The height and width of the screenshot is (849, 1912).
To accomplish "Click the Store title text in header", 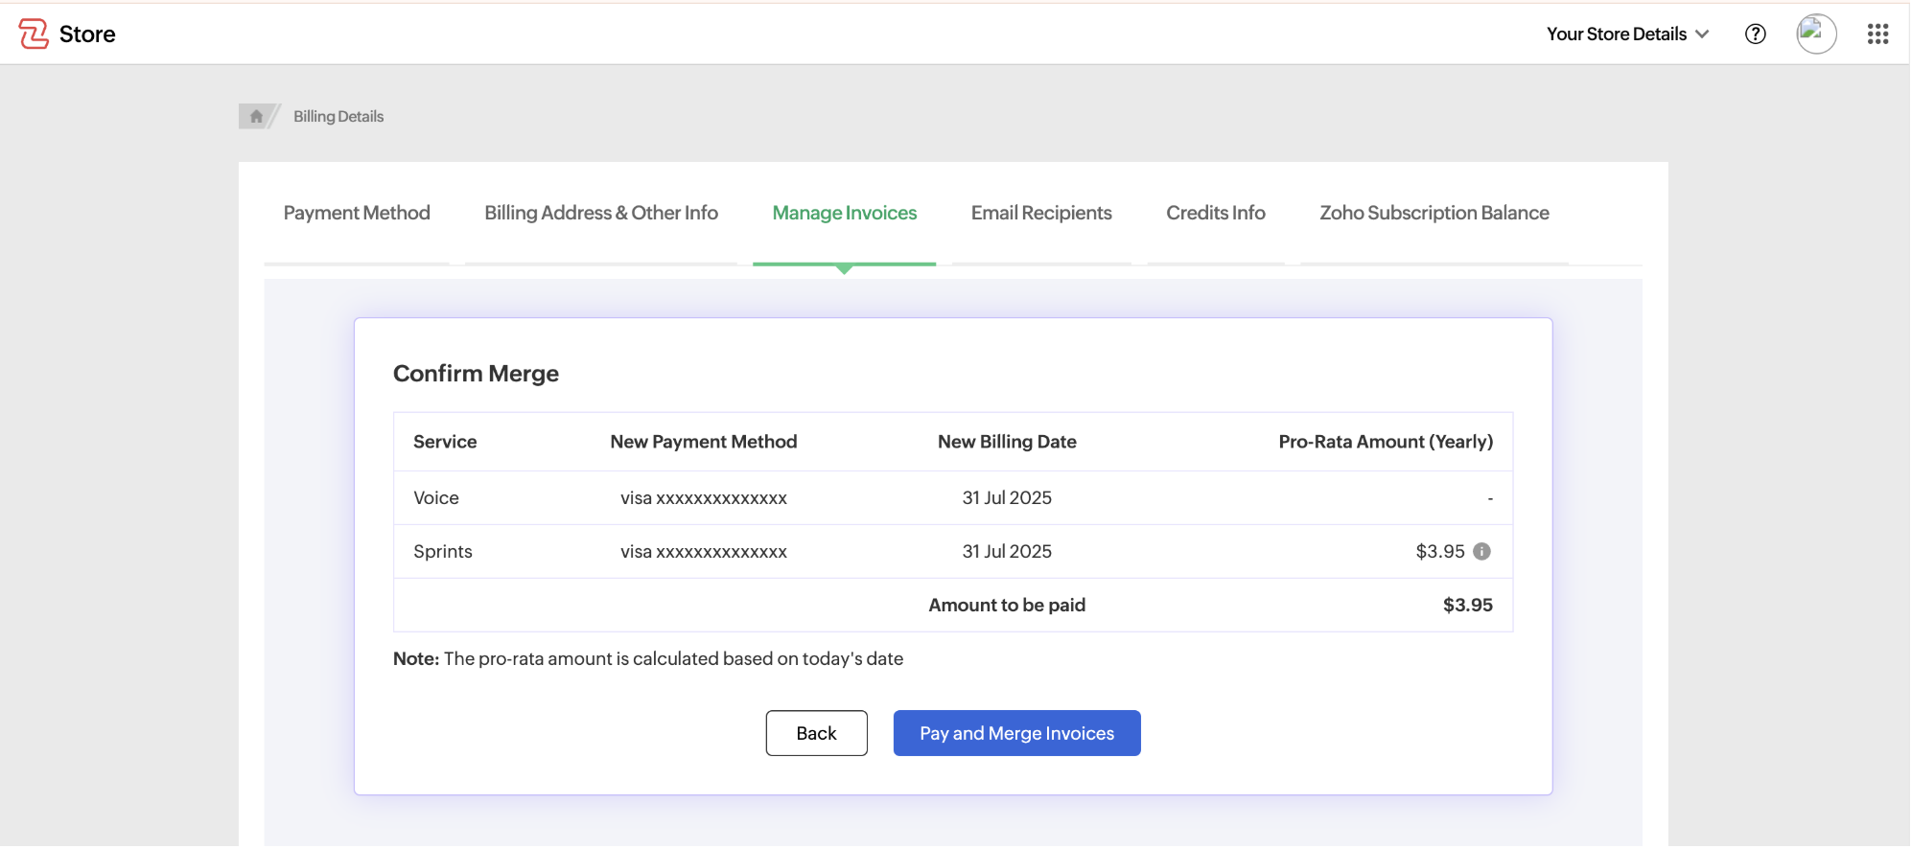I will click(x=87, y=34).
